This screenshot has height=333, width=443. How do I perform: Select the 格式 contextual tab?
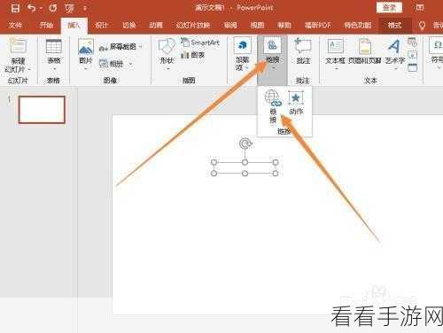point(395,26)
